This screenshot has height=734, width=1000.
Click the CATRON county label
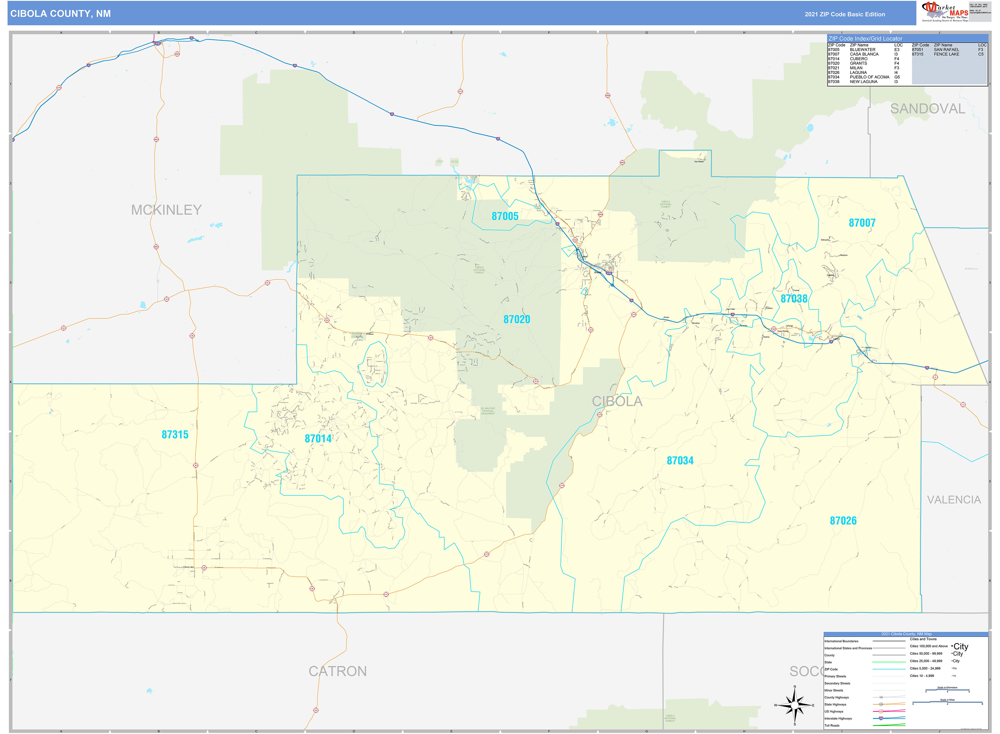coord(338,671)
